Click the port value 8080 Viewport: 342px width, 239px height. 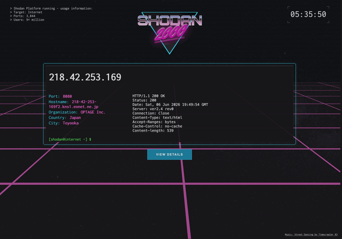tap(67, 96)
